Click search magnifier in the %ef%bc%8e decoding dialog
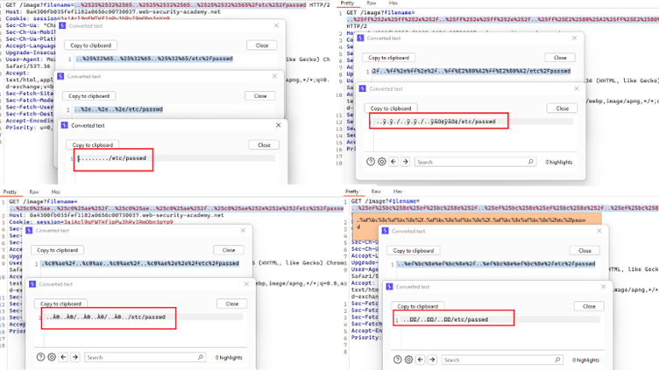 557,360
